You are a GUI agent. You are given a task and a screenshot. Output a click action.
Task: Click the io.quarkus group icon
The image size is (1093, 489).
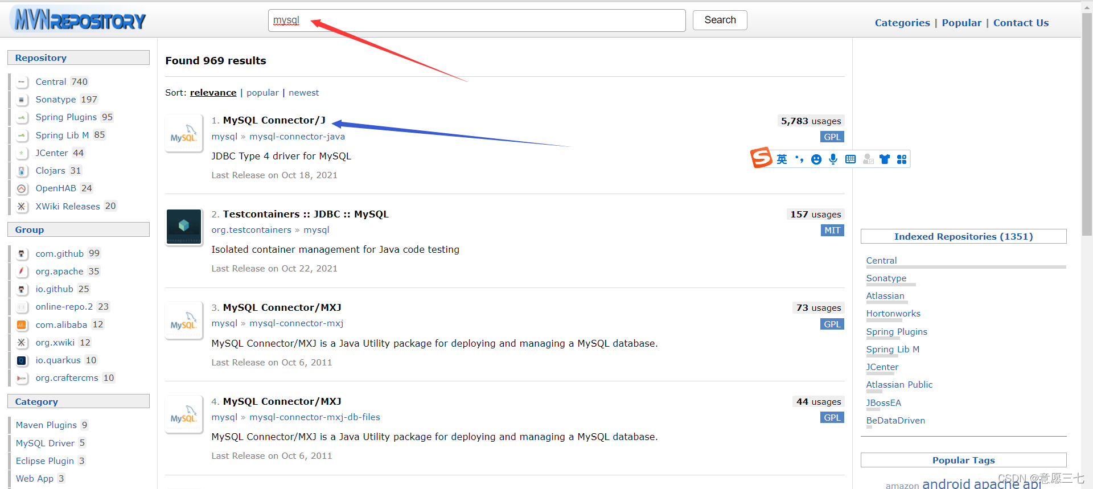[22, 360]
